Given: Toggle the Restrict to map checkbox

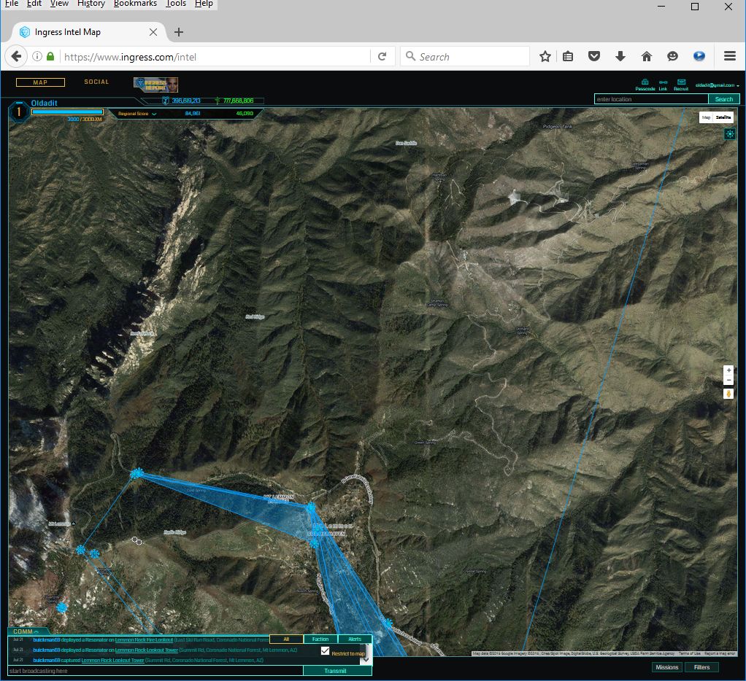Looking at the screenshot, I should pos(326,650).
